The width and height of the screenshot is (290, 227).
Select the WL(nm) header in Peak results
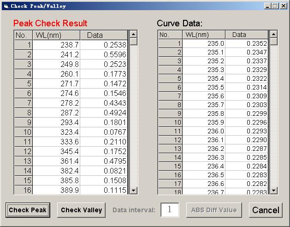(x=56, y=36)
